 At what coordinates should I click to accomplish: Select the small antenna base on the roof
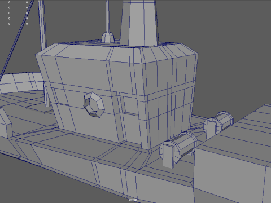point(108,38)
